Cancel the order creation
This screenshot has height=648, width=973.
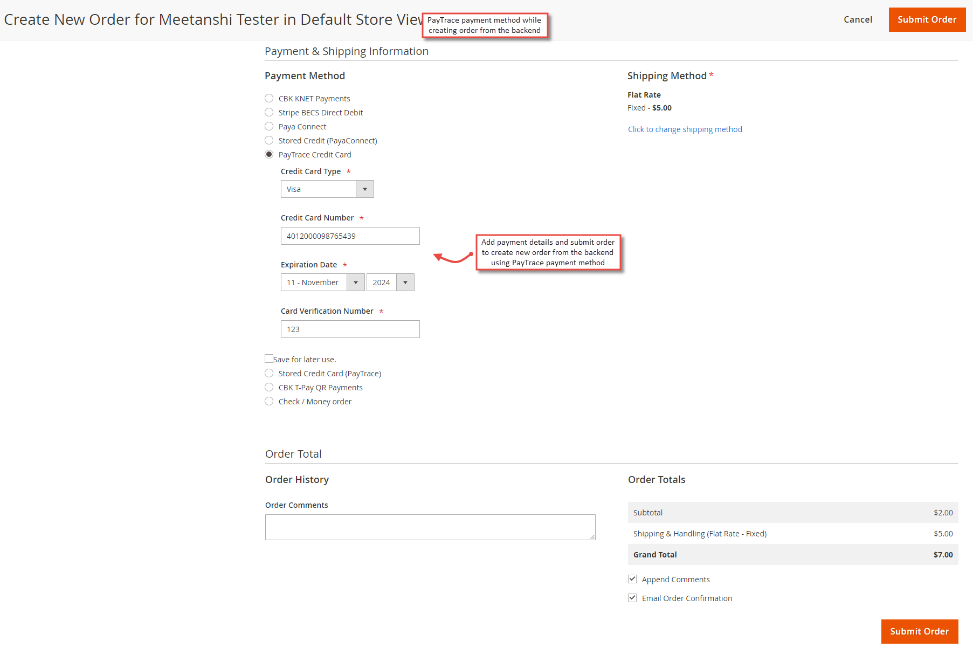tap(858, 19)
